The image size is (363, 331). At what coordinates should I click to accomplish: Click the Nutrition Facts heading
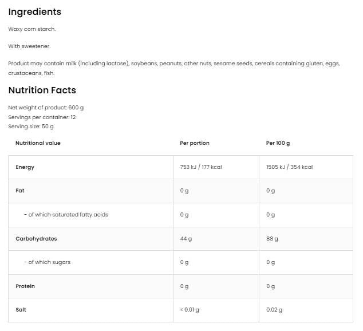42,90
